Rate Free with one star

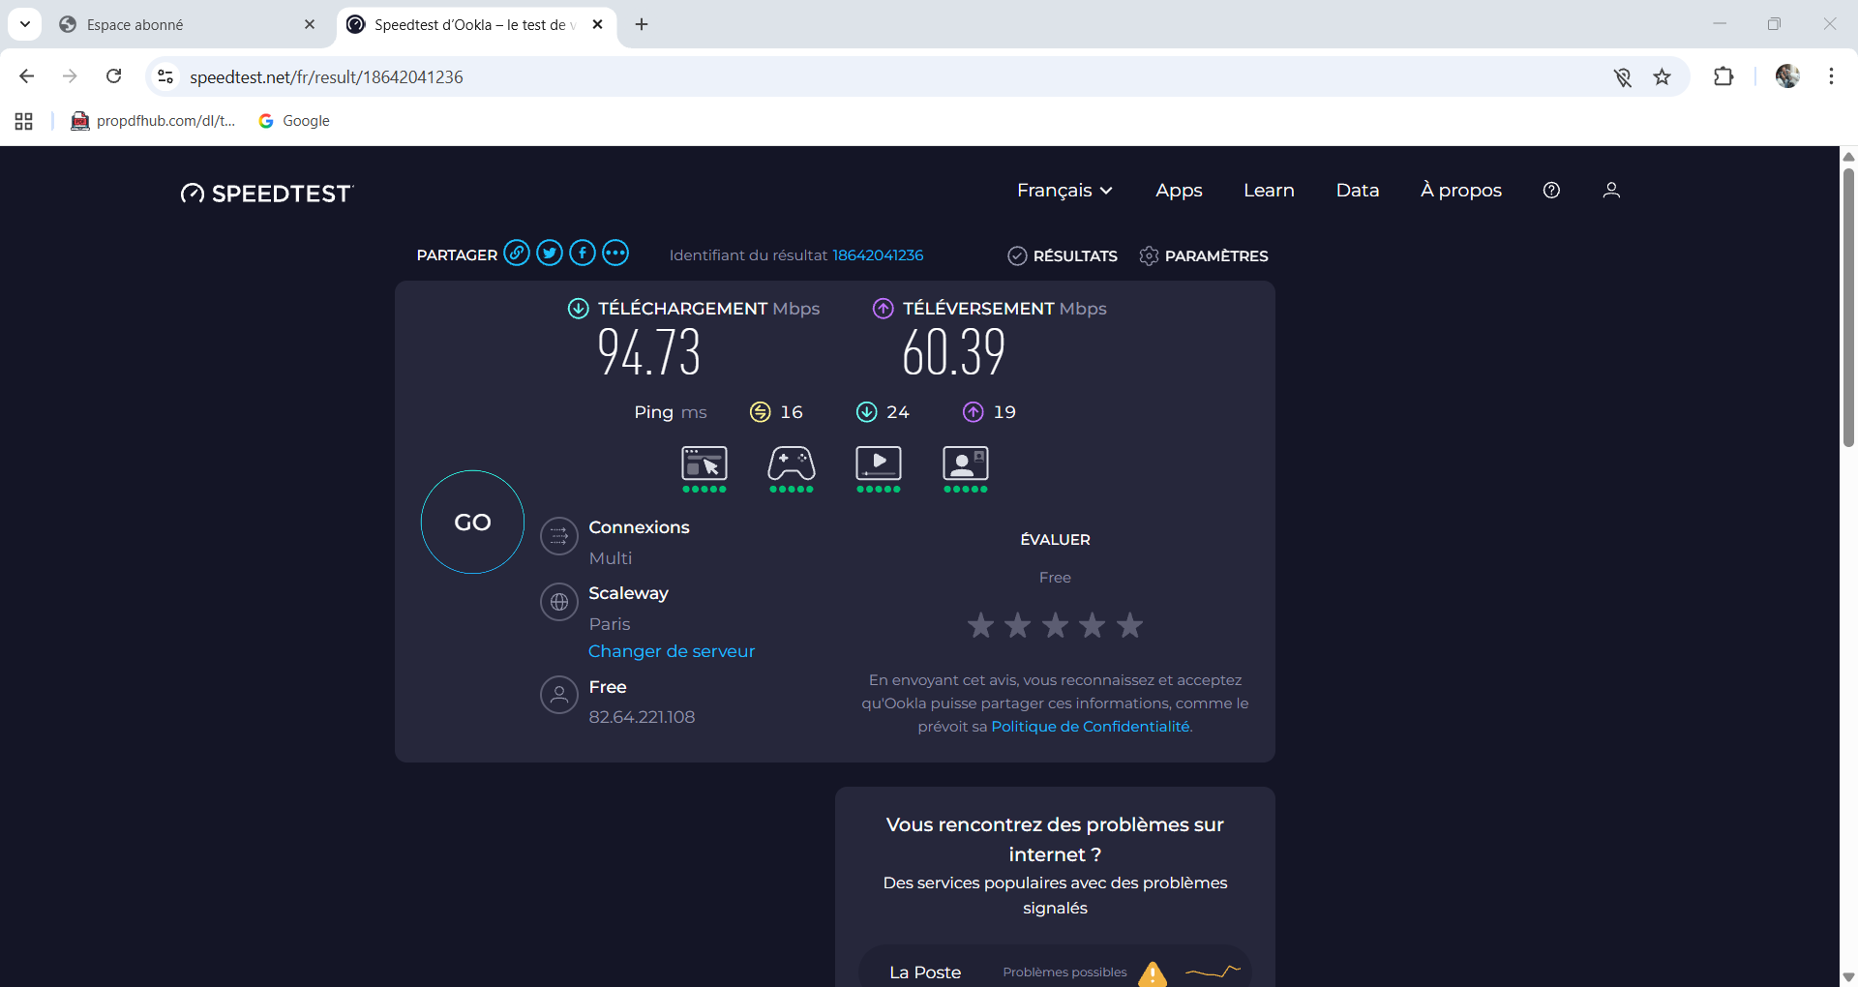(x=980, y=625)
